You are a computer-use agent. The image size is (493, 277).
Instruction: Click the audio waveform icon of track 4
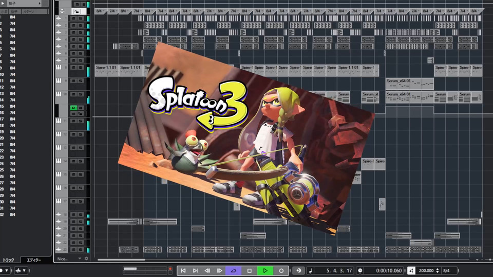(x=59, y=39)
